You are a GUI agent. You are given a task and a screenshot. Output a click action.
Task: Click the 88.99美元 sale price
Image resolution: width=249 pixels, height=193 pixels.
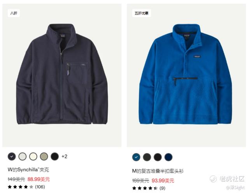point(39,179)
